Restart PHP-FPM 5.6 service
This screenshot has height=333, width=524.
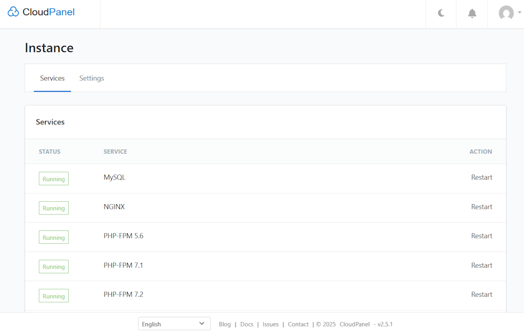click(481, 236)
